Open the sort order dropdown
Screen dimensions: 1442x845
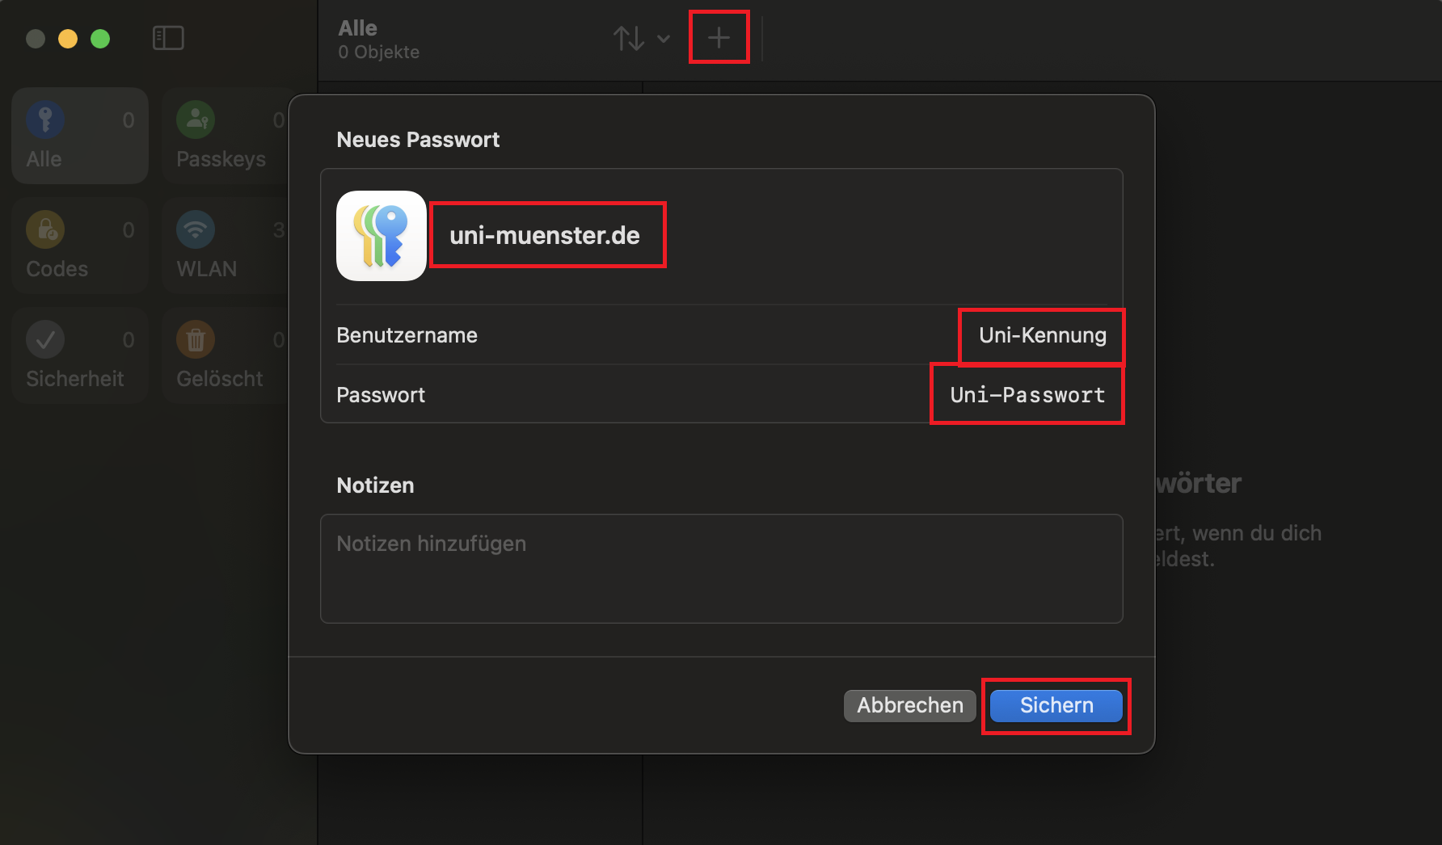[641, 38]
